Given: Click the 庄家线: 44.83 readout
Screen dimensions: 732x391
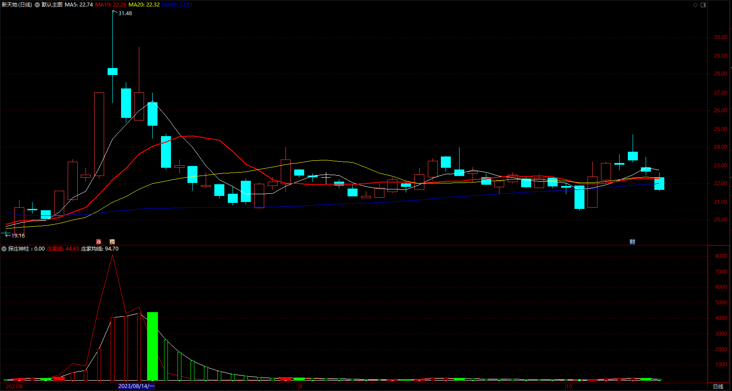Looking at the screenshot, I should pos(63,249).
